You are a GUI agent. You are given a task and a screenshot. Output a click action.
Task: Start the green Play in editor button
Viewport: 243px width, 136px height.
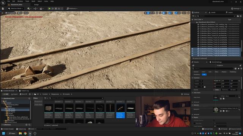(x=49, y=9)
